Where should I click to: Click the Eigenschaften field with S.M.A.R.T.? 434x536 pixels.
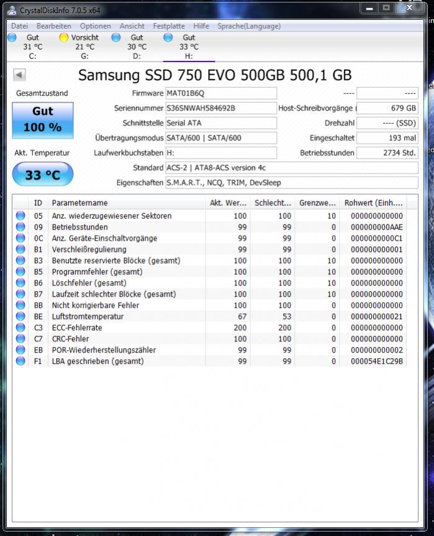pyautogui.click(x=292, y=183)
